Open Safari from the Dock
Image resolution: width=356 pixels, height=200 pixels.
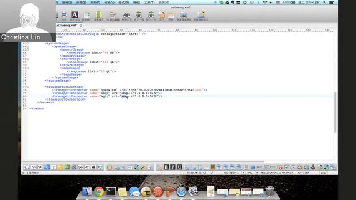181,192
